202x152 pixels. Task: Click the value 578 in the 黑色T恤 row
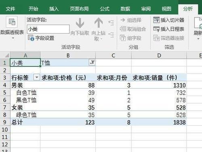(181, 100)
